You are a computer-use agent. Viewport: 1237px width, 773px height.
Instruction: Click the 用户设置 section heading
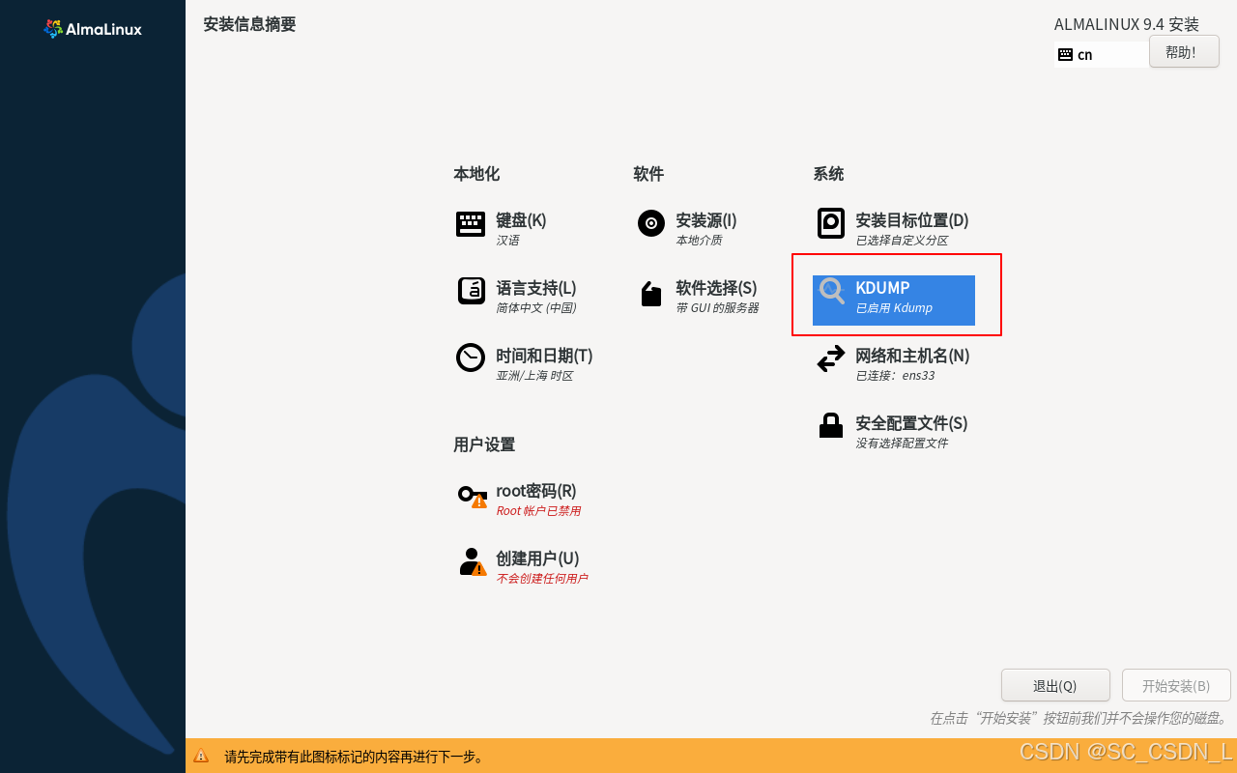click(484, 444)
